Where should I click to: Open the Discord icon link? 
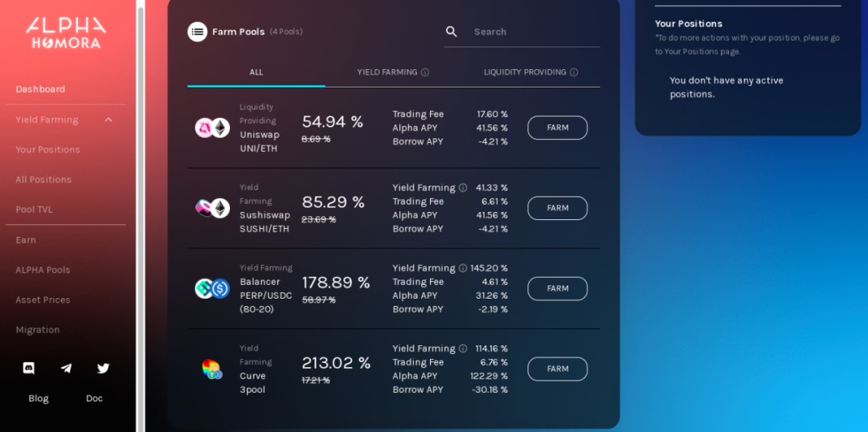coord(29,368)
